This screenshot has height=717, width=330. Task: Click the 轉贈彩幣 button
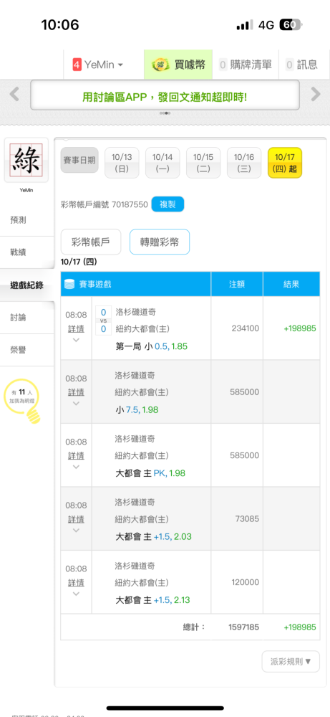[x=160, y=242]
